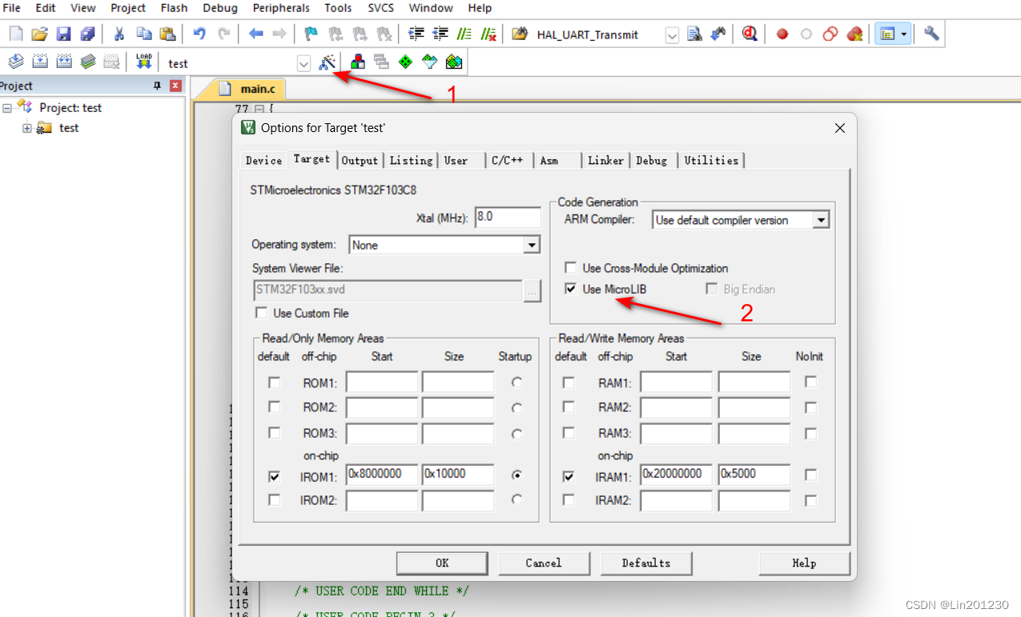Viewport: 1021px width, 617px height.
Task: Open the Peripherals menu
Action: coord(281,8)
